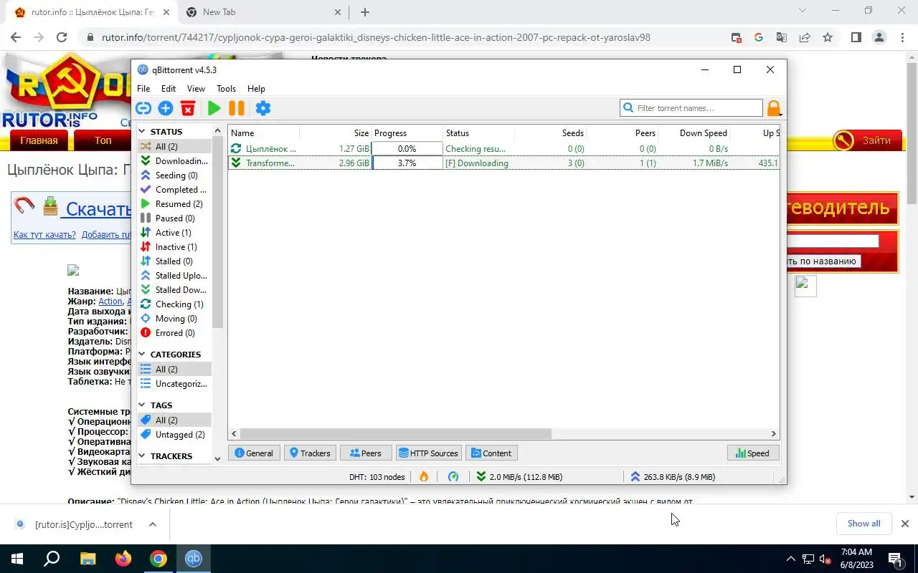The width and height of the screenshot is (918, 573).
Task: Select All (2) under TAGS
Action: point(174,420)
